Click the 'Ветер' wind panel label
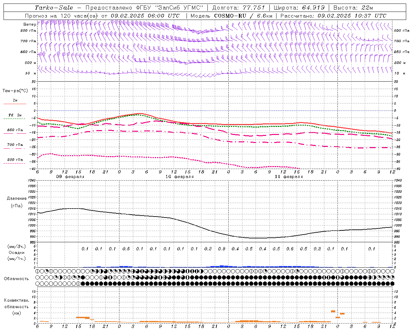The width and height of the screenshot is (411, 329). point(30,24)
